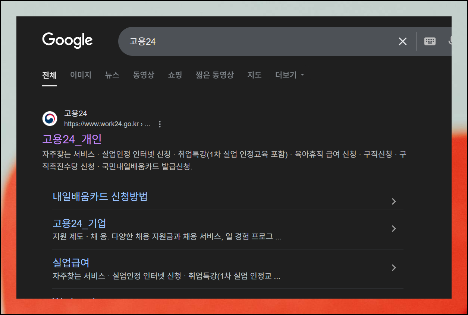
Task: Expand chevron on 실업급여 row
Action: click(x=394, y=268)
